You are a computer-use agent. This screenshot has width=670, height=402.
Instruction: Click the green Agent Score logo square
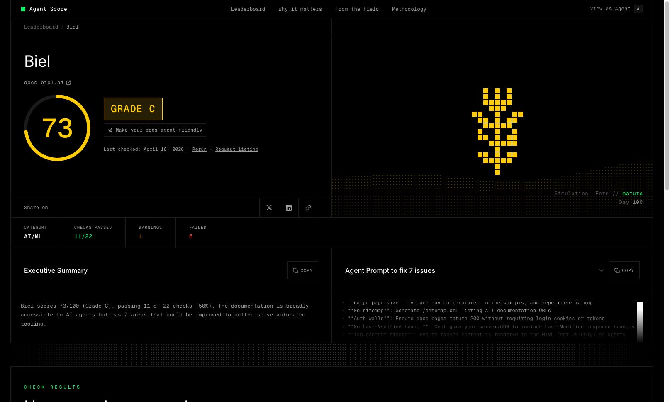23,9
